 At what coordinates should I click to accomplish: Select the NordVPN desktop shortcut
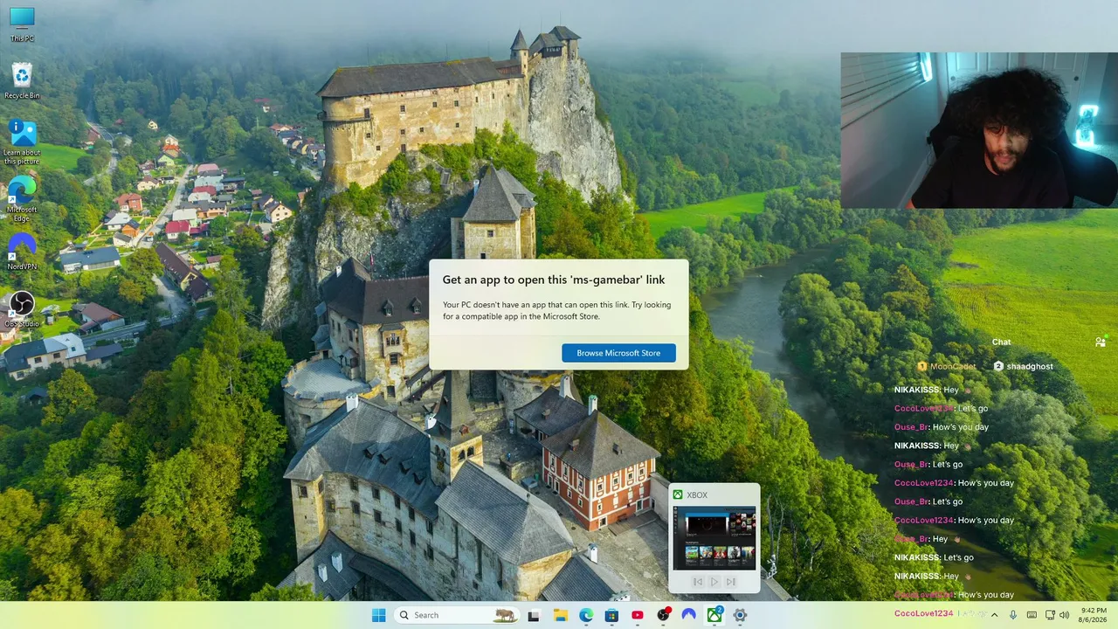(22, 252)
